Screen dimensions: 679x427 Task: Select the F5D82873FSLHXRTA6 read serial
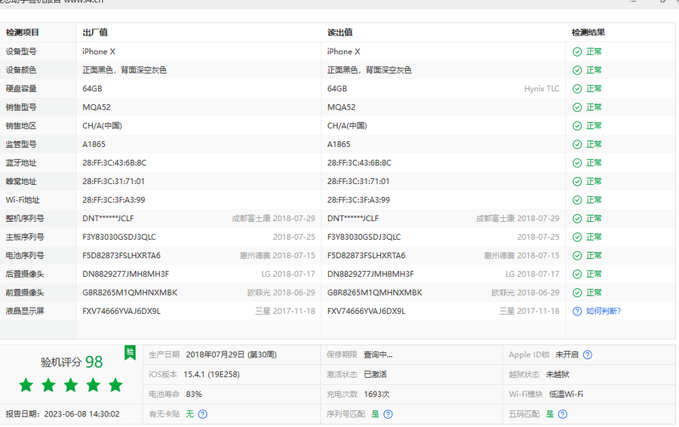pos(367,256)
